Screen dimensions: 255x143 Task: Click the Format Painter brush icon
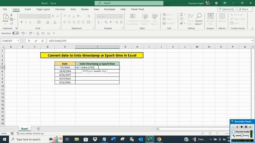click(12, 24)
